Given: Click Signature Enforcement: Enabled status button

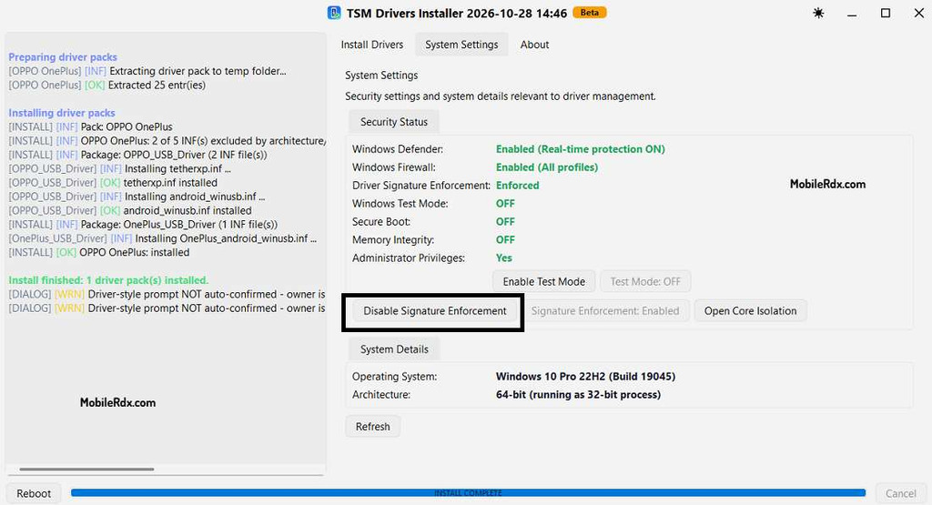Looking at the screenshot, I should (x=605, y=310).
